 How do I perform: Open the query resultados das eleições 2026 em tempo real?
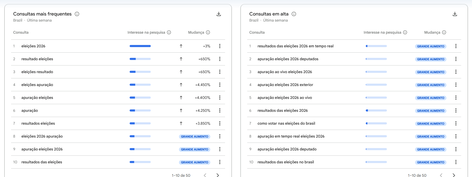295,46
